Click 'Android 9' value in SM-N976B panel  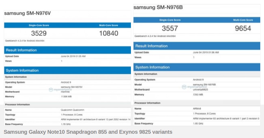[198, 80]
